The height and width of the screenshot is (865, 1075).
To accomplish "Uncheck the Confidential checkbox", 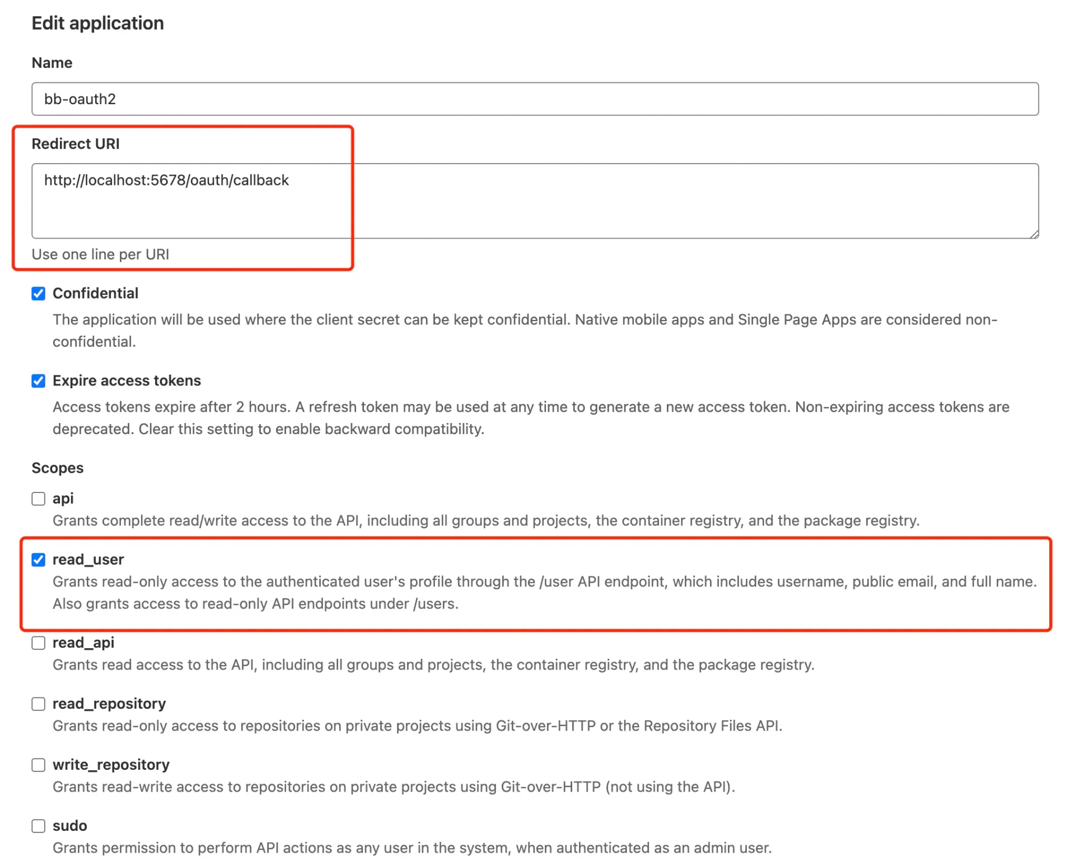I will (38, 294).
